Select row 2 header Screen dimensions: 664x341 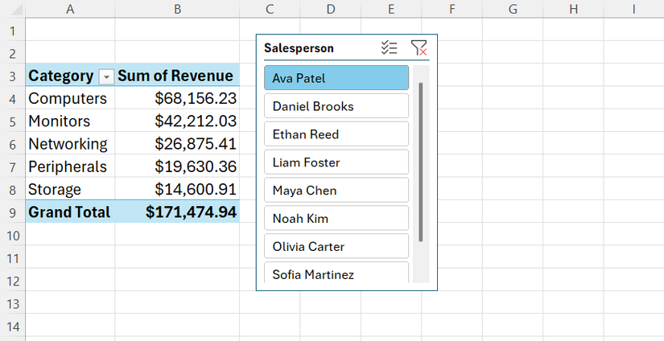13,53
